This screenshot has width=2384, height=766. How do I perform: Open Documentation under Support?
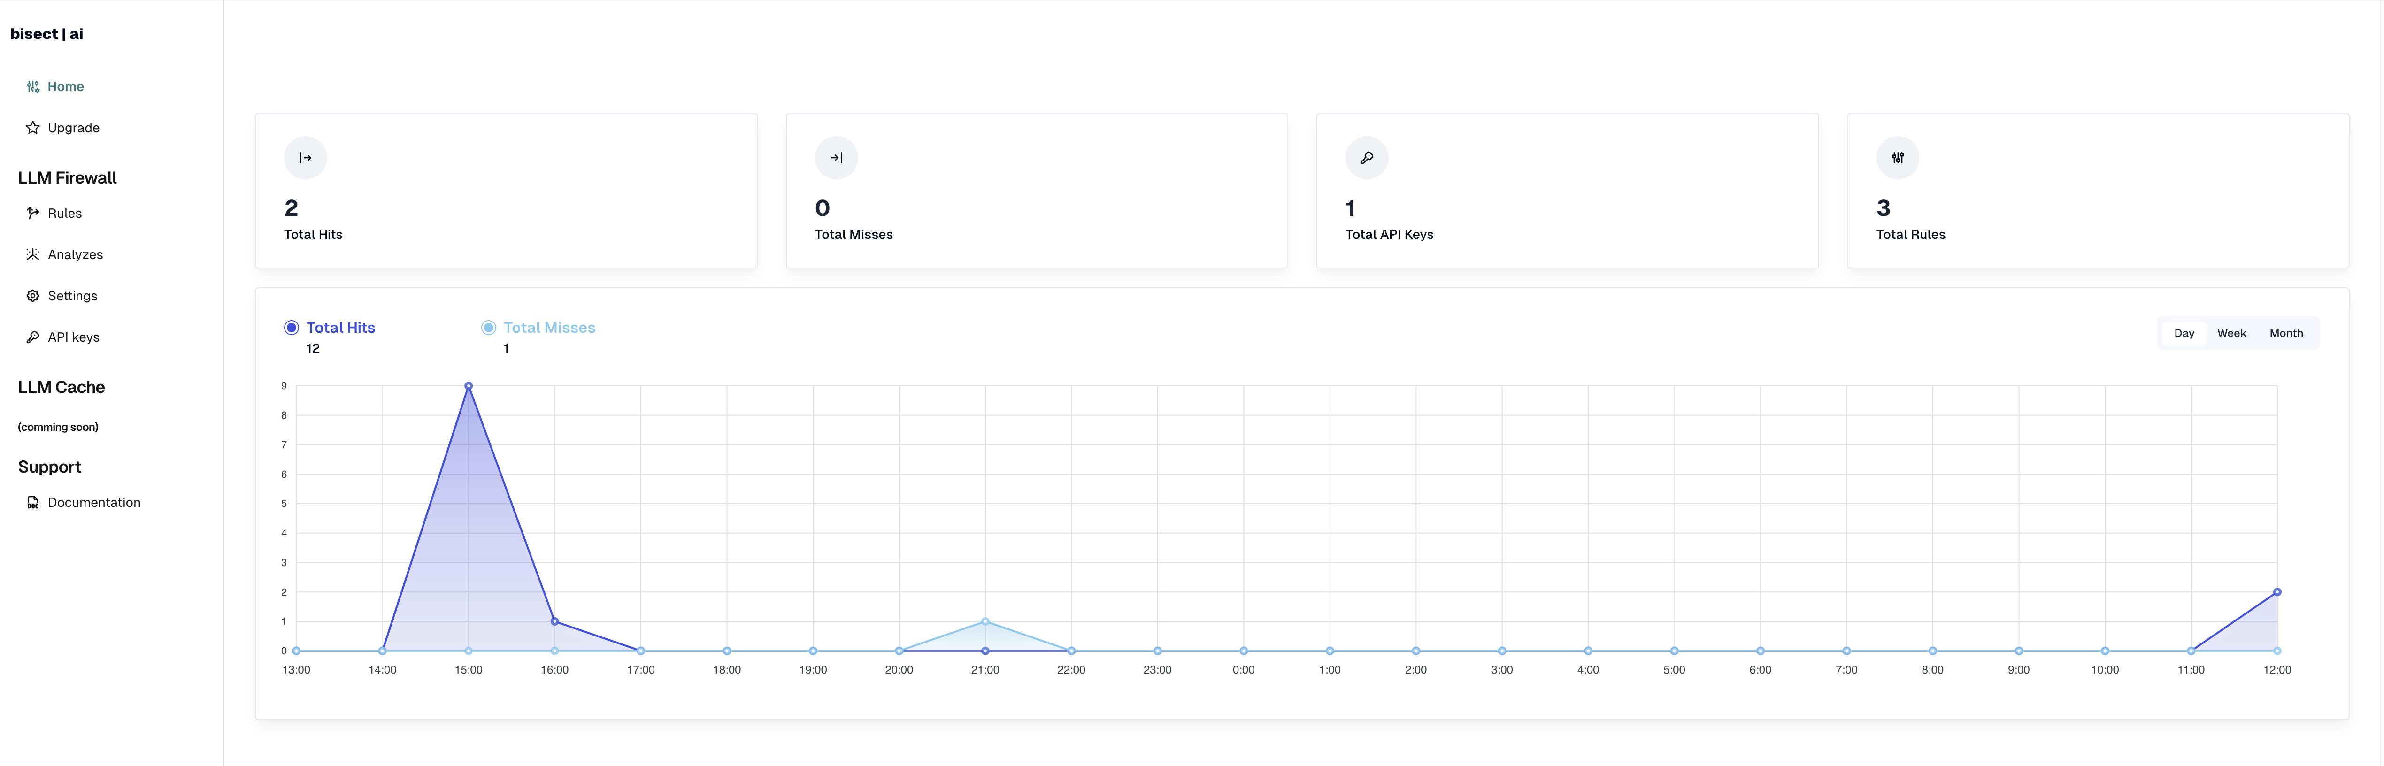(94, 502)
